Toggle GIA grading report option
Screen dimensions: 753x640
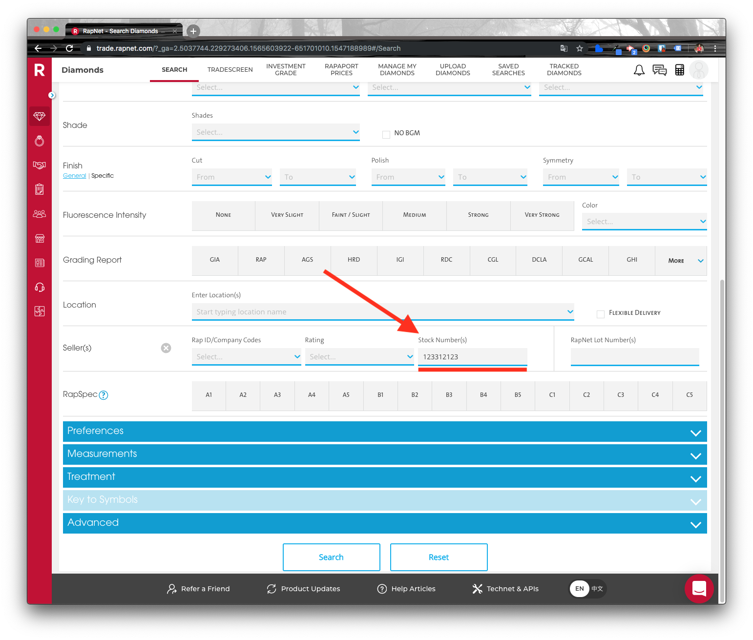pos(215,260)
